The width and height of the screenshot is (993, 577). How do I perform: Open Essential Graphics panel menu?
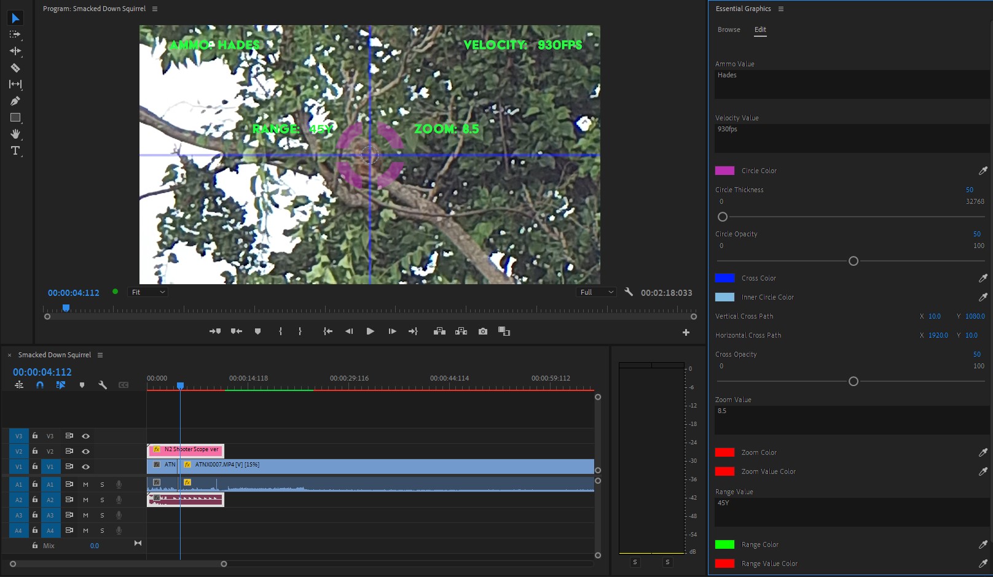pos(781,9)
